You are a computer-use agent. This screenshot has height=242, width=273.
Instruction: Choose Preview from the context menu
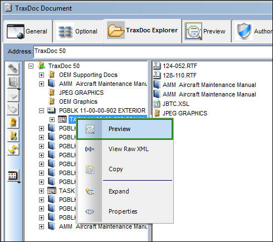point(125,129)
